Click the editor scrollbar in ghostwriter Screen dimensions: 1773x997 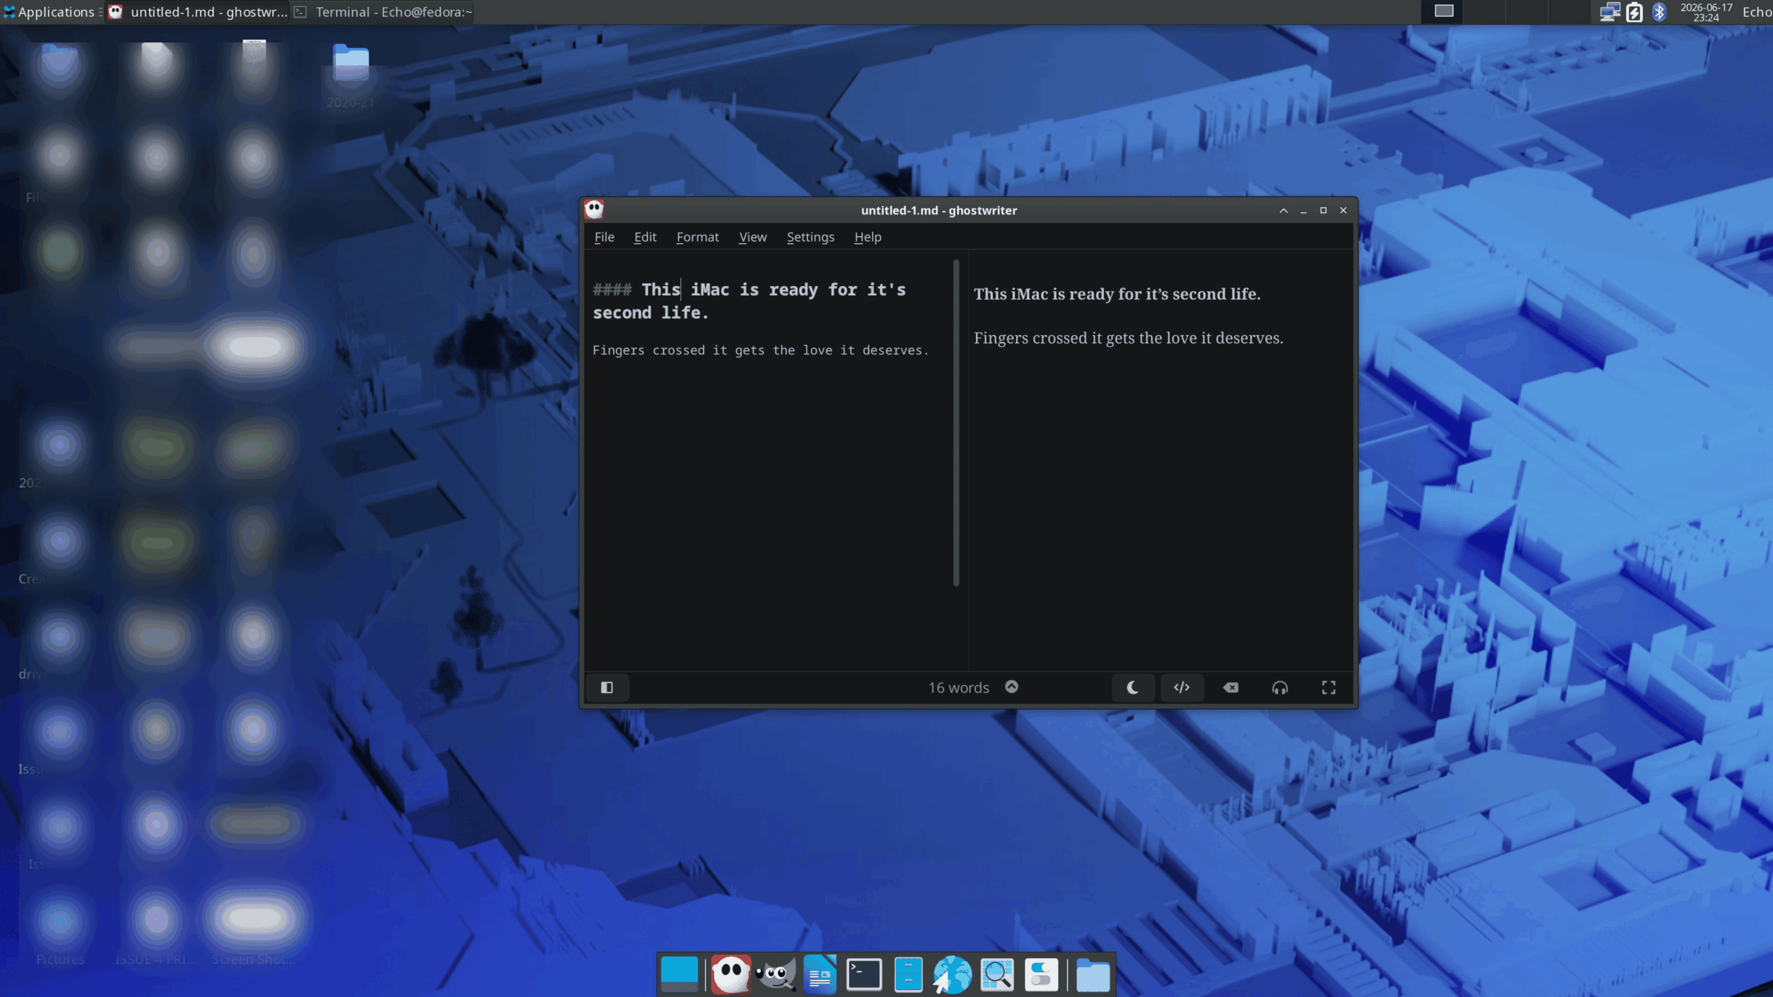956,422
